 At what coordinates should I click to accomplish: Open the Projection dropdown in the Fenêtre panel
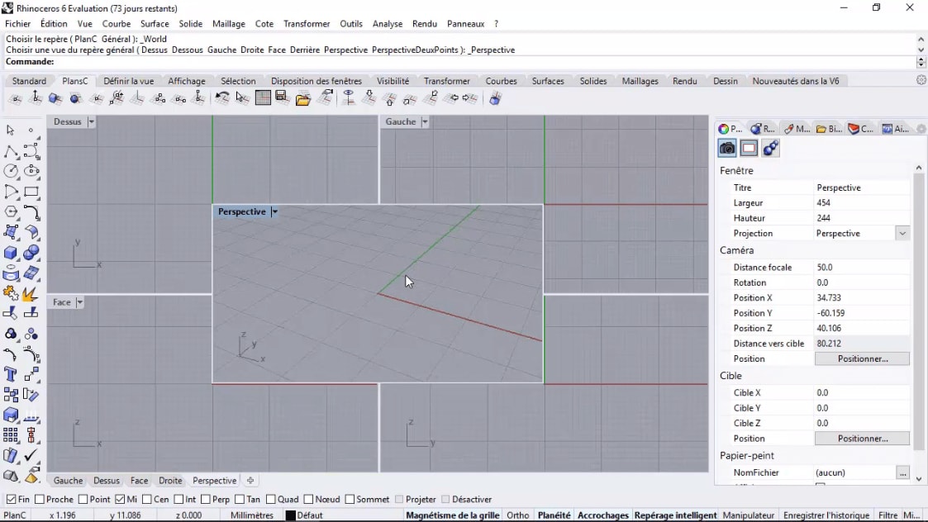[903, 233]
